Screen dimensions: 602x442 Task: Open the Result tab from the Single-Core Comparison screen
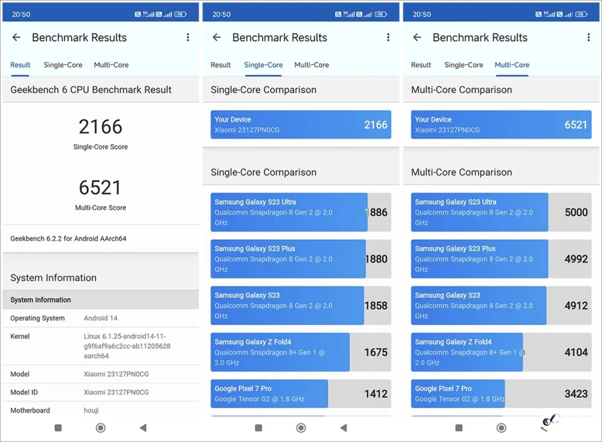tap(221, 65)
